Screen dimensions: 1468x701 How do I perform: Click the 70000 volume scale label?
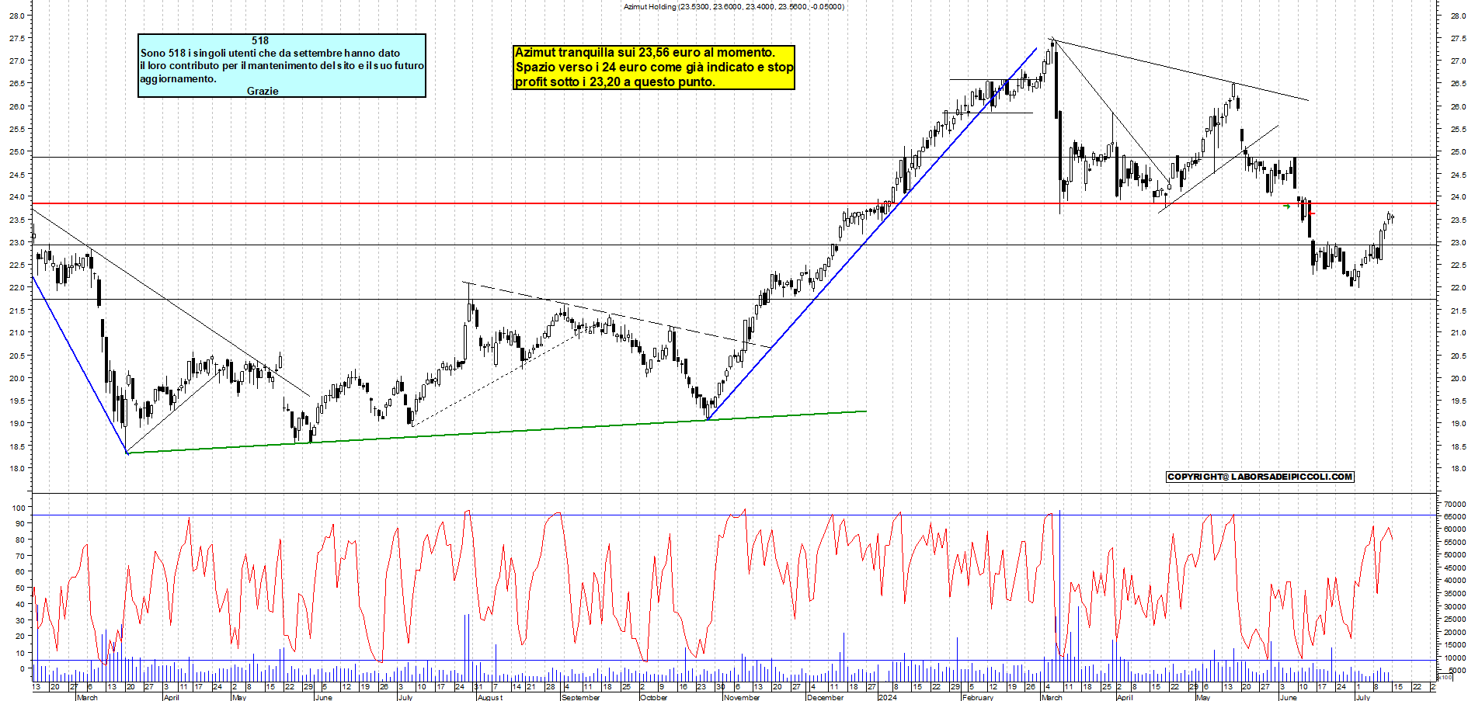1455,504
